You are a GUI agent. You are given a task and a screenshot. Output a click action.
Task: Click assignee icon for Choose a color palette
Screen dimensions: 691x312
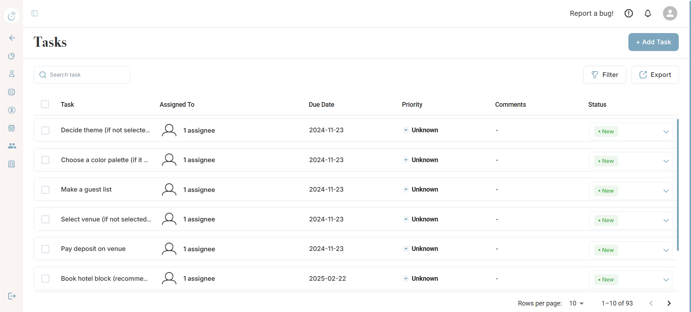pos(169,160)
